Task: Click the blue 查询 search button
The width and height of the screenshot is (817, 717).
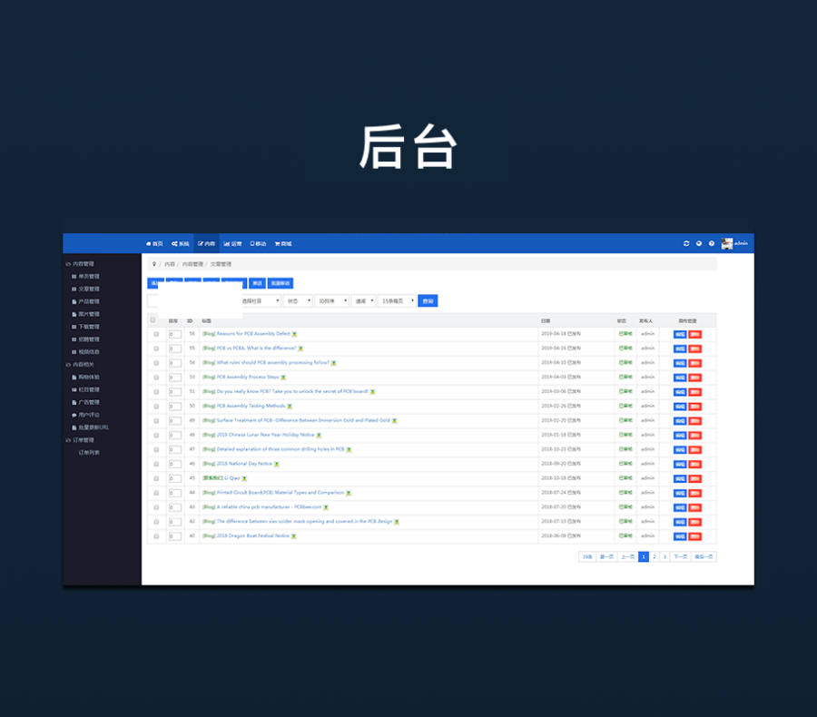Action: pyautogui.click(x=428, y=301)
